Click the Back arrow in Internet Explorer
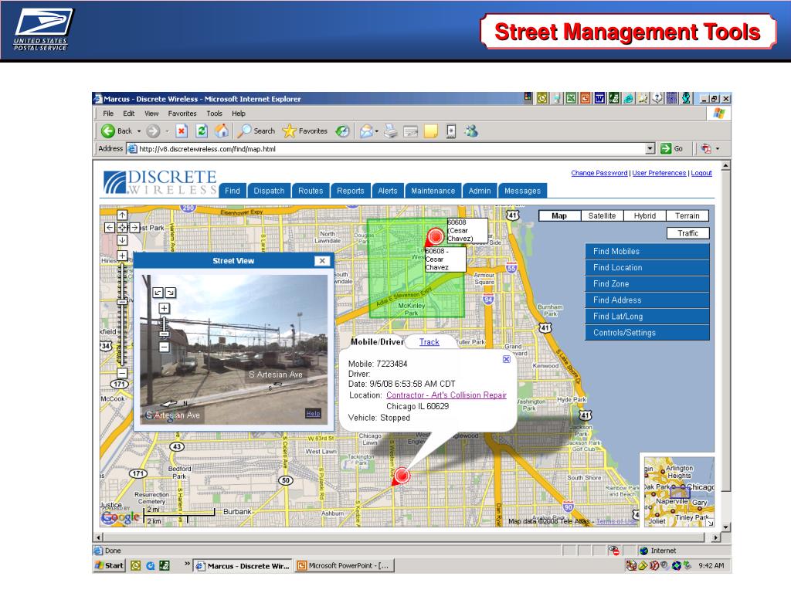791x593 pixels. (108, 131)
